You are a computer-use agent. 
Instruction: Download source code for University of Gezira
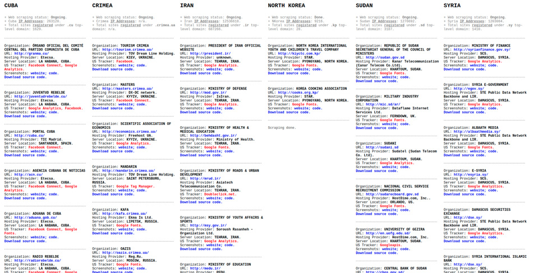pyautogui.click(x=376, y=253)
